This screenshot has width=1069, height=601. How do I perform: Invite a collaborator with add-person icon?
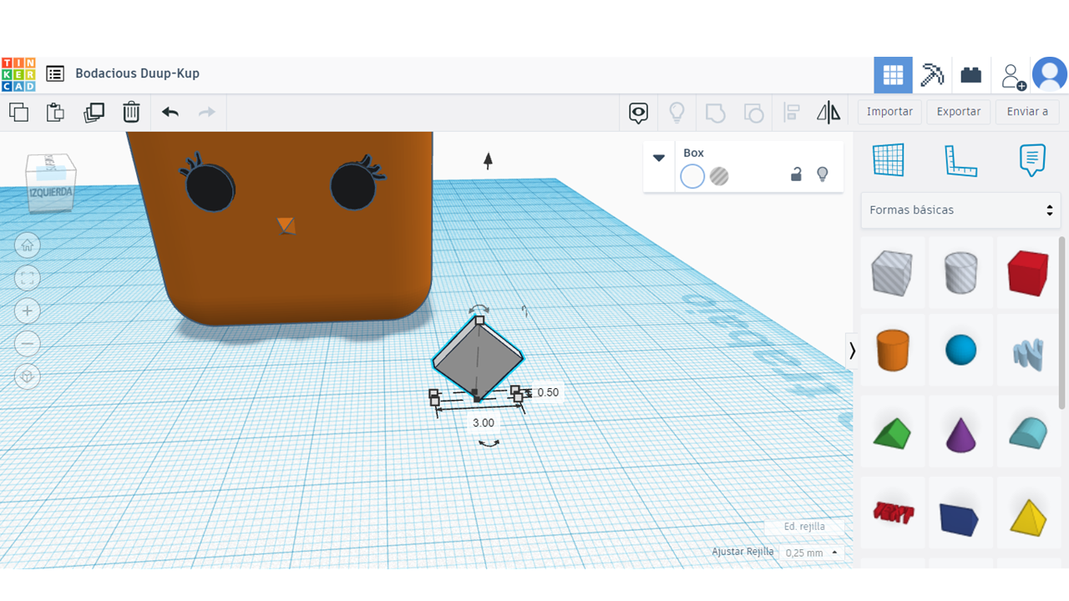coord(1013,76)
